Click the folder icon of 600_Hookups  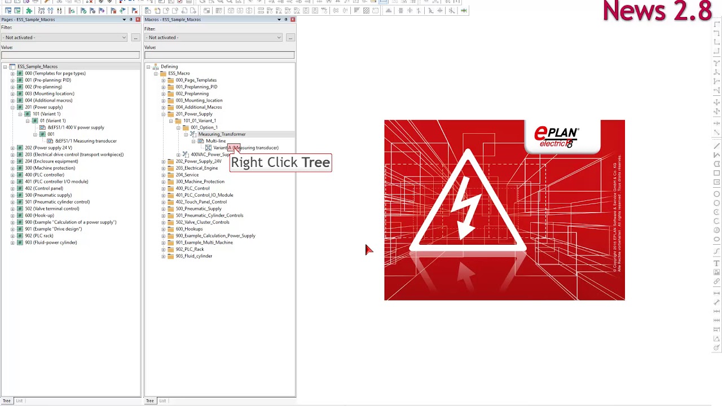coord(171,229)
